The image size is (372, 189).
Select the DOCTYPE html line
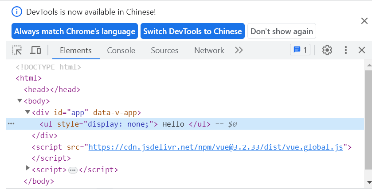pyautogui.click(x=48, y=67)
